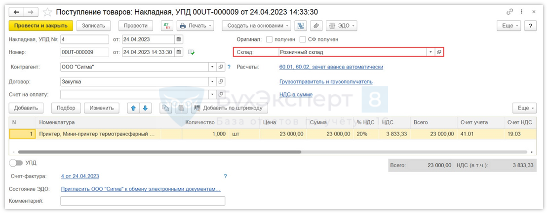Check the СФ получен checkbox
The image size is (548, 214).
303,39
